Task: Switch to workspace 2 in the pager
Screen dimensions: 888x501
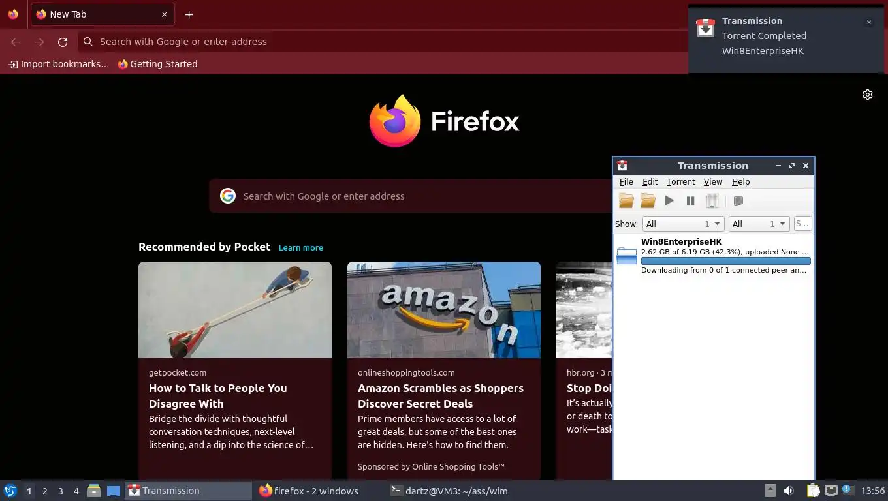Action: [x=44, y=491]
